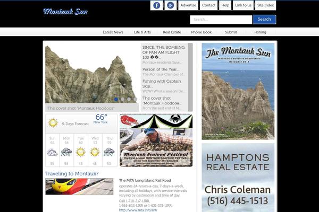Click the sunny weather icon beside forecast
The image size is (319, 212).
click(x=53, y=123)
